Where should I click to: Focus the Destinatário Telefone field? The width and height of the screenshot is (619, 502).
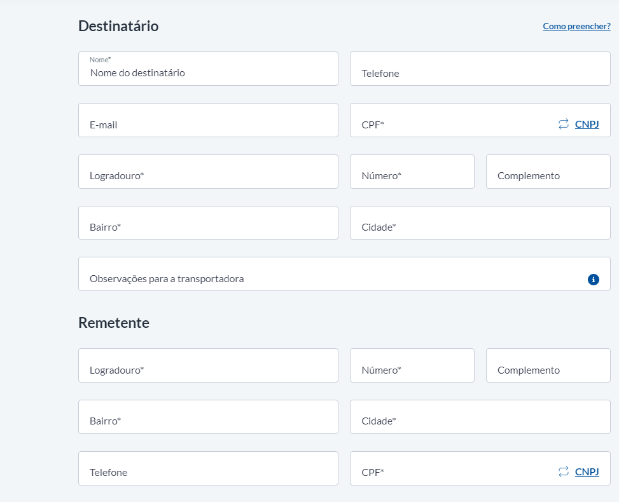tap(480, 69)
